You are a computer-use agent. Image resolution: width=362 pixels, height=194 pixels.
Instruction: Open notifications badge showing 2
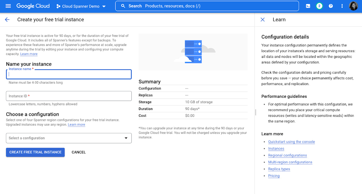click(319, 6)
